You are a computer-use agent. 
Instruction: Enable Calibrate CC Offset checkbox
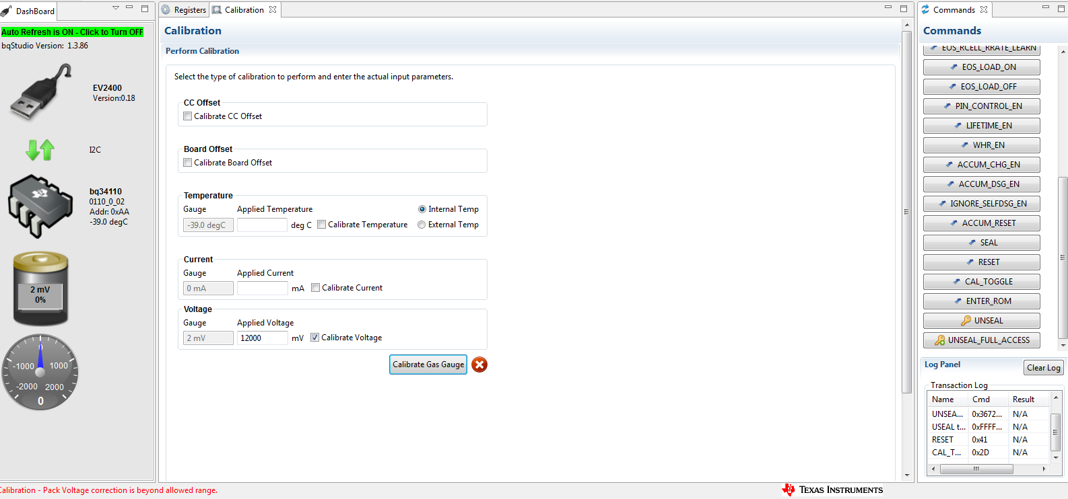[x=188, y=116]
